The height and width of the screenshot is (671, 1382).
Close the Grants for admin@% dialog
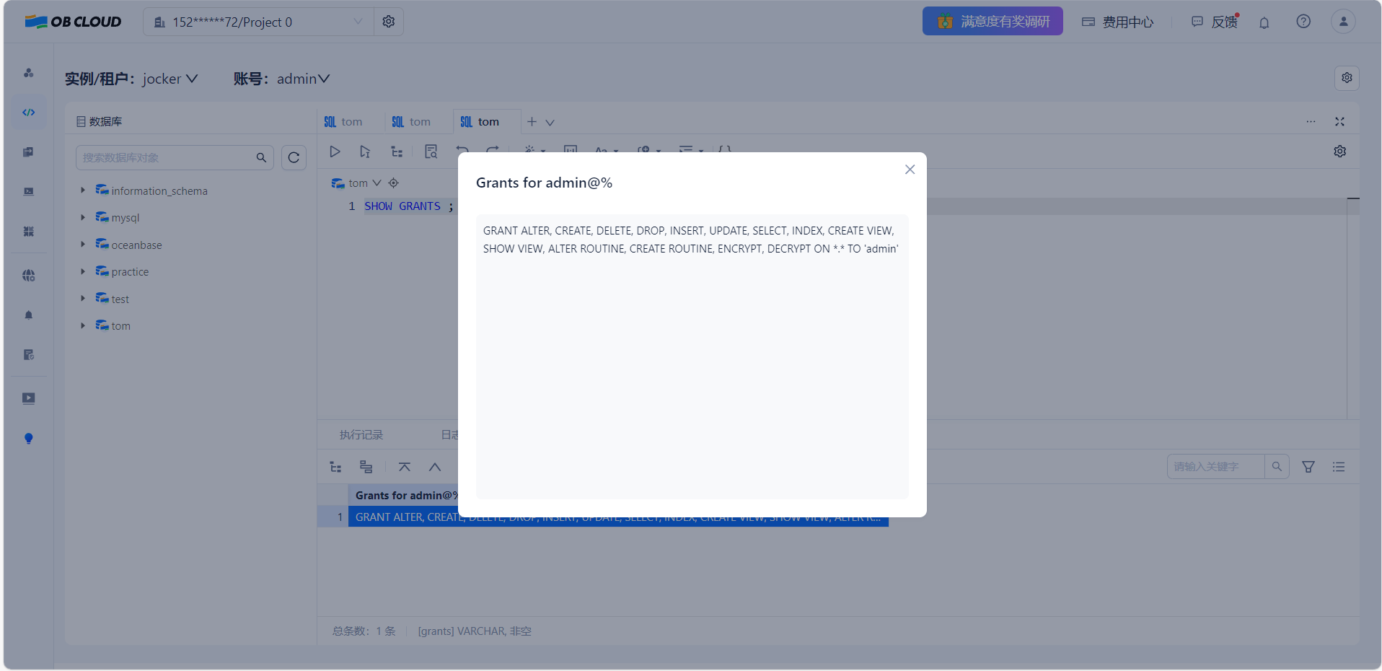(910, 170)
